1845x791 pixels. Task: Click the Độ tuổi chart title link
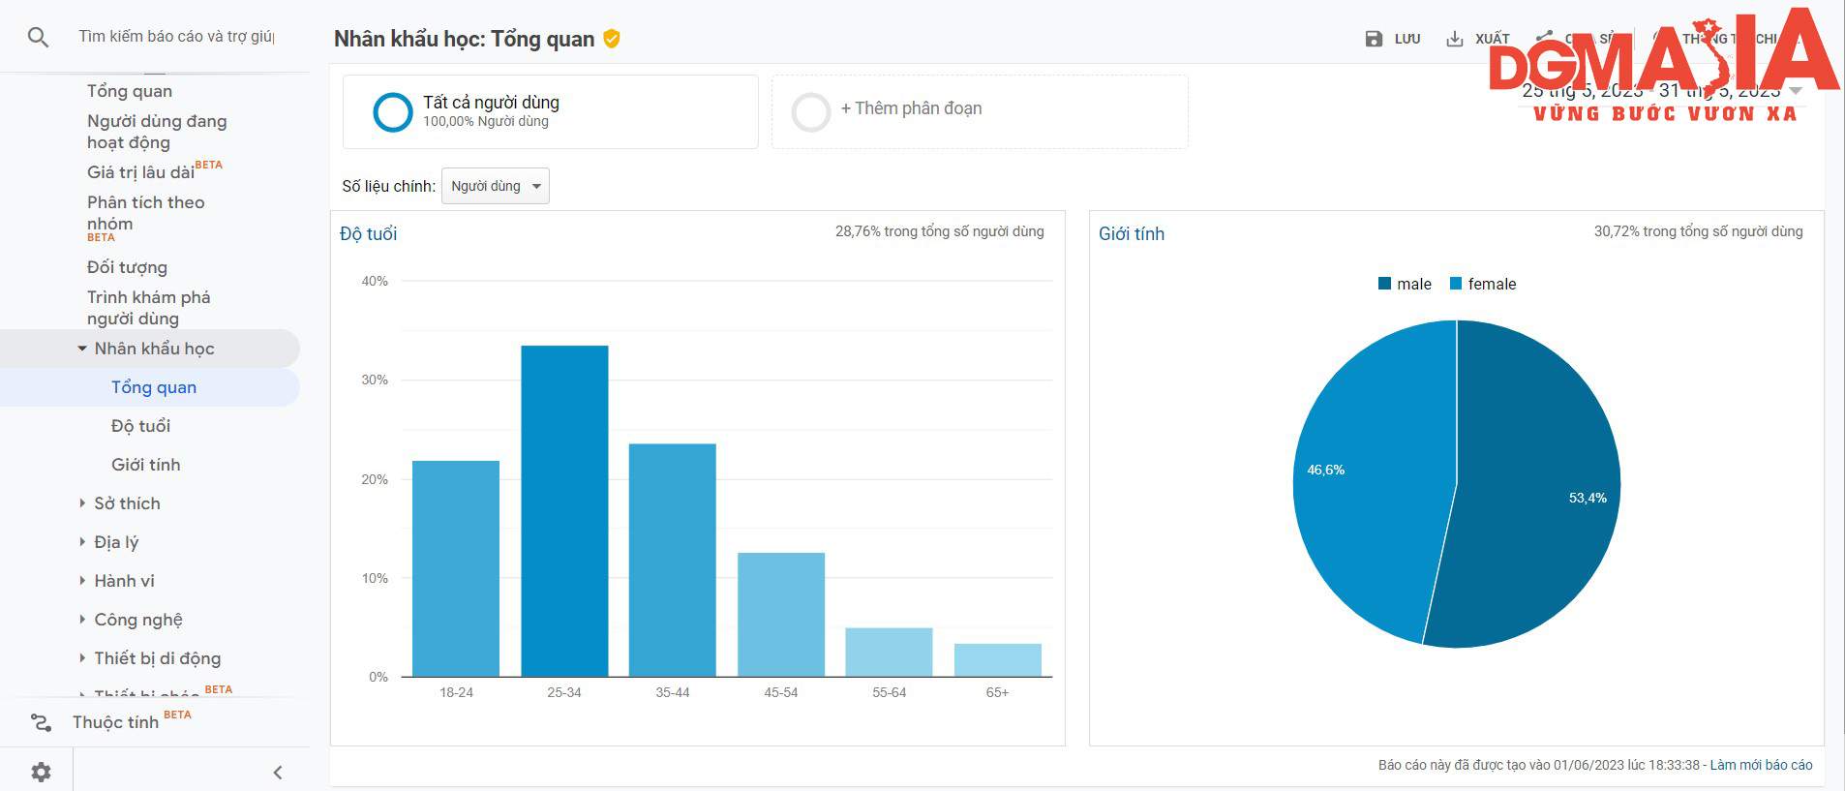(x=368, y=233)
